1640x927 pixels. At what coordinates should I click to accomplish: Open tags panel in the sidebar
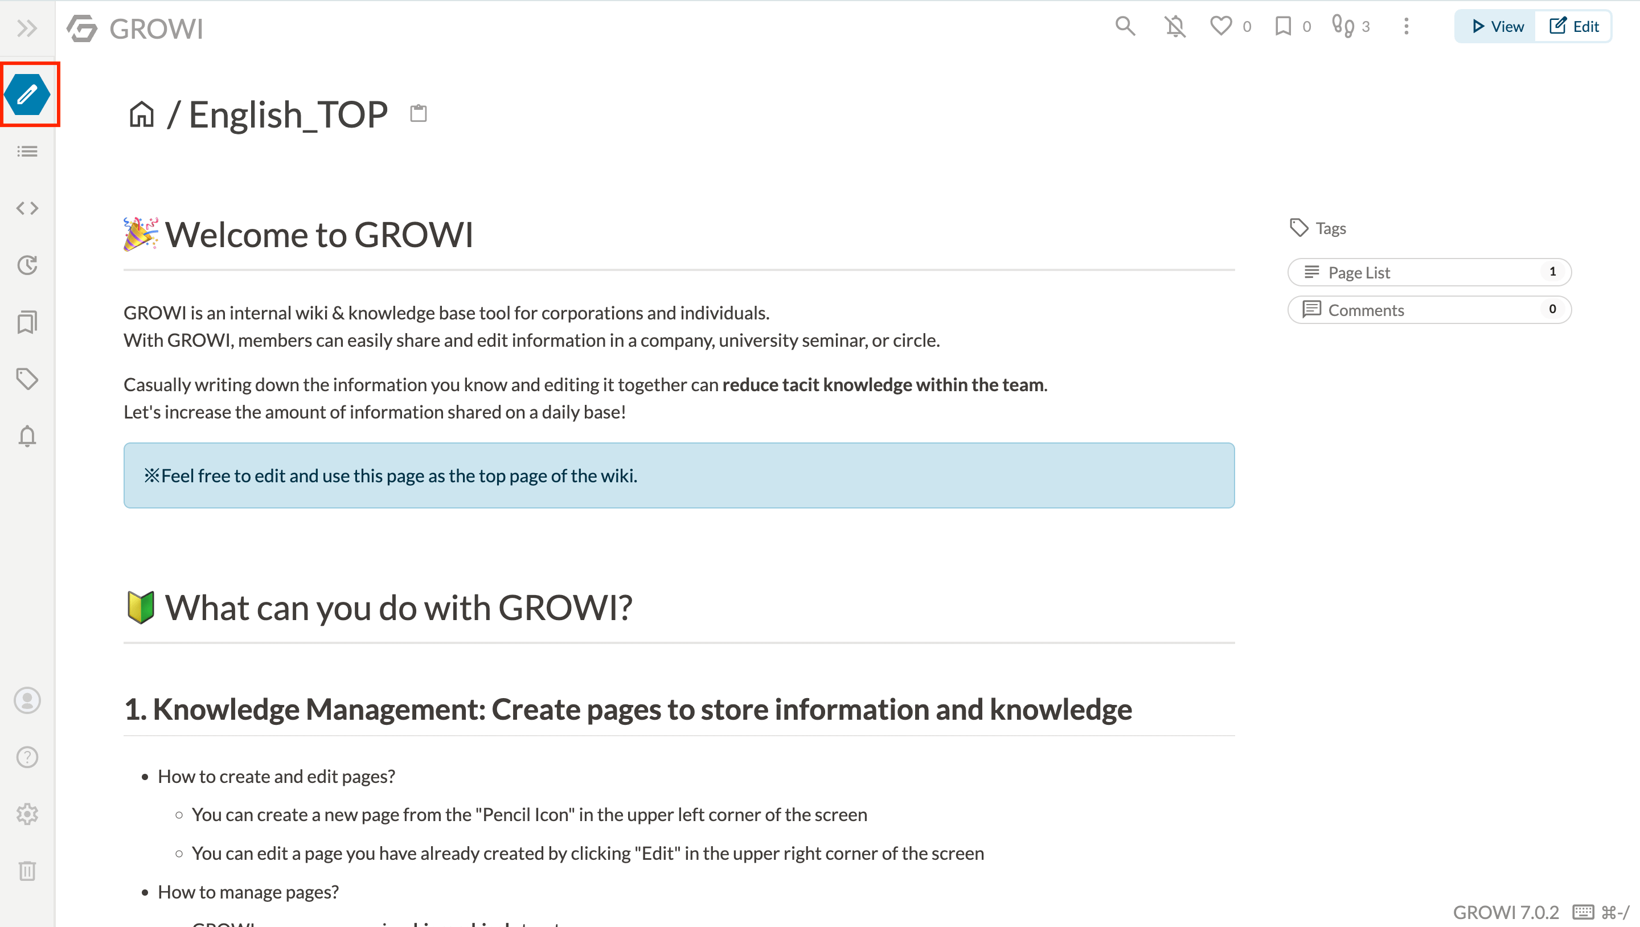coord(27,379)
